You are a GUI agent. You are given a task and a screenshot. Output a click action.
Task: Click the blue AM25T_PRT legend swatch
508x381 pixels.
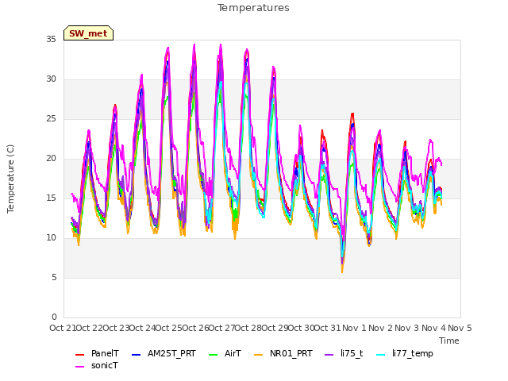point(136,355)
